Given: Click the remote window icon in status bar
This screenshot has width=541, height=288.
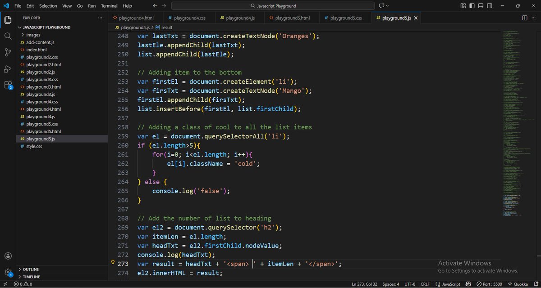Looking at the screenshot, I should (5, 284).
